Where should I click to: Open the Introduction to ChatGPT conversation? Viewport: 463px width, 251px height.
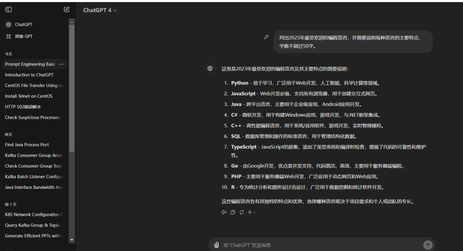click(29, 75)
